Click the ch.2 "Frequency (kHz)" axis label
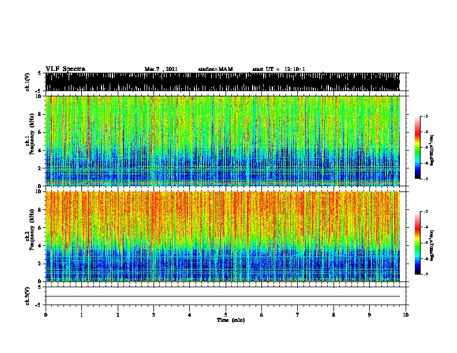 pyautogui.click(x=32, y=230)
